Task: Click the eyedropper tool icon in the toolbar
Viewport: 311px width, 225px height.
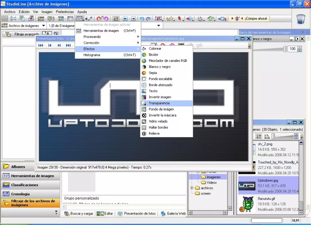Action: [90, 19]
